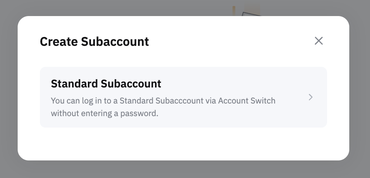370x178 pixels.
Task: Close the Create Subaccount dialog
Action: tap(319, 41)
